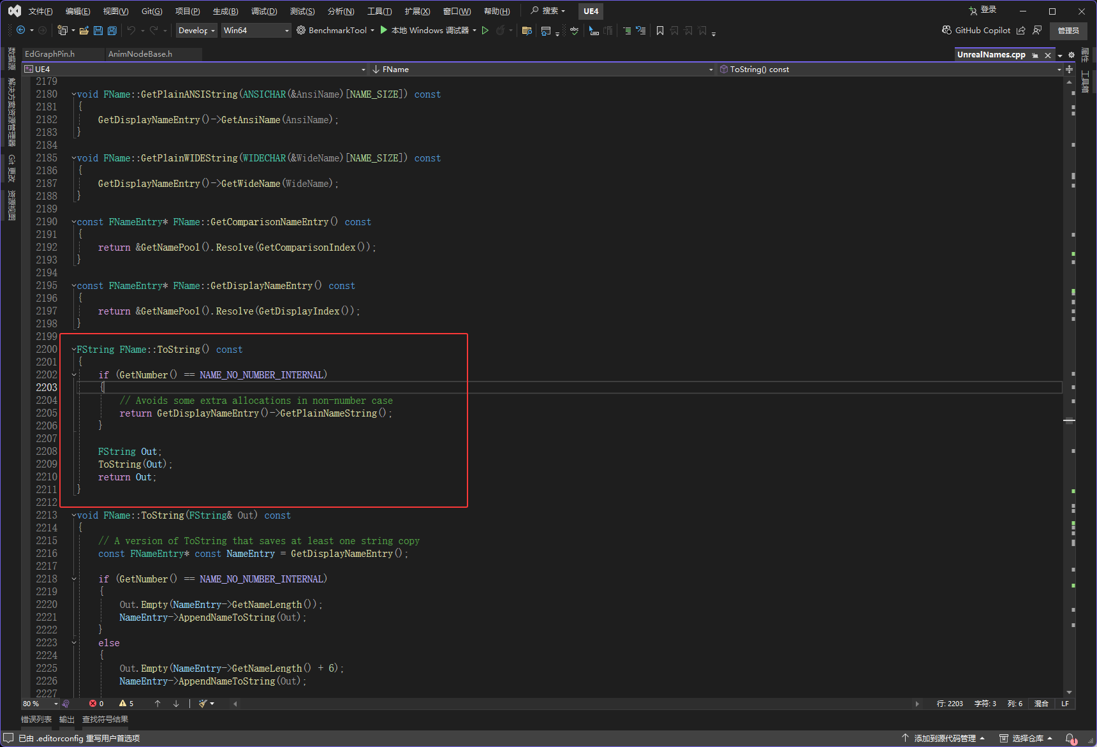Open the Git(G) menu
This screenshot has width=1097, height=747.
coord(151,11)
